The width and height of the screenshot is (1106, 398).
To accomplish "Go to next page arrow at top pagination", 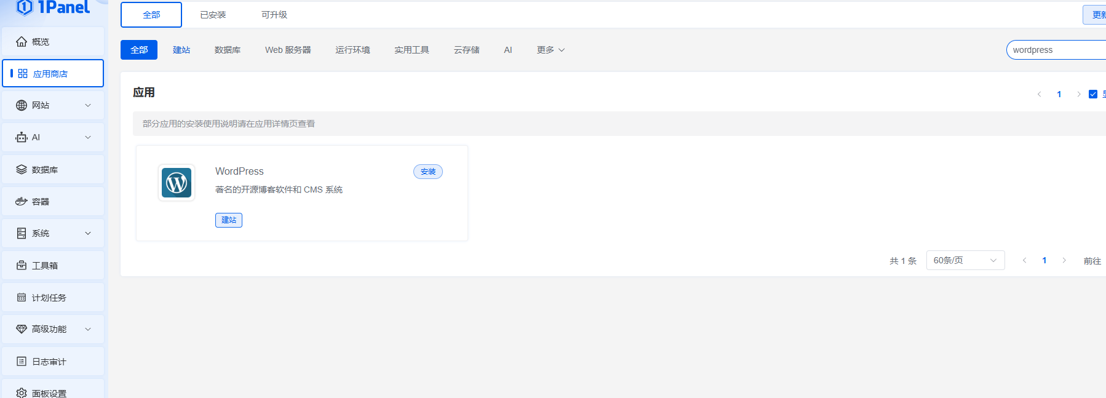I will pyautogui.click(x=1078, y=94).
